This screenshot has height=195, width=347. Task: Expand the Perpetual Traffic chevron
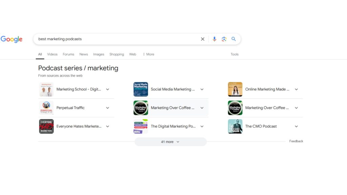pyautogui.click(x=107, y=108)
